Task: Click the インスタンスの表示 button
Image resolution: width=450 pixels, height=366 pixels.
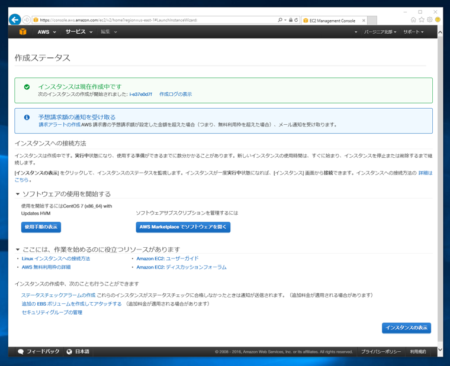Action: [406, 328]
